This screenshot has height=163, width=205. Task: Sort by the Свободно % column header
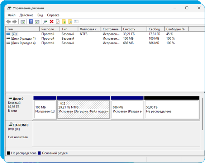pos(177,29)
